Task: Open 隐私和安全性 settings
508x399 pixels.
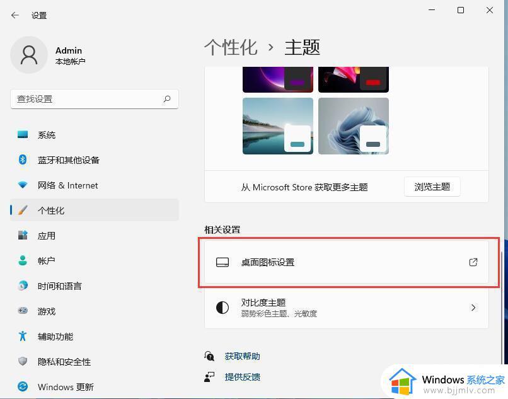Action: (x=95, y=361)
